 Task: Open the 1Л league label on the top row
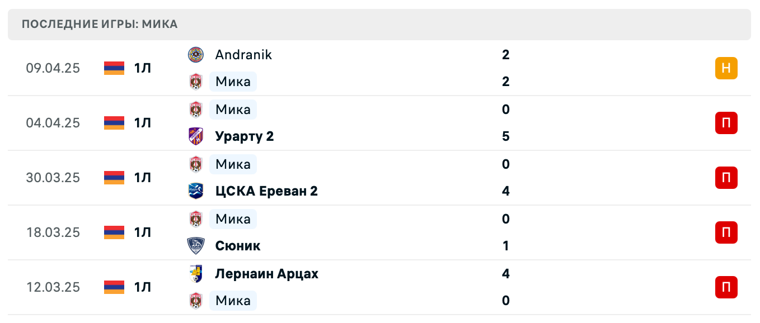143,68
